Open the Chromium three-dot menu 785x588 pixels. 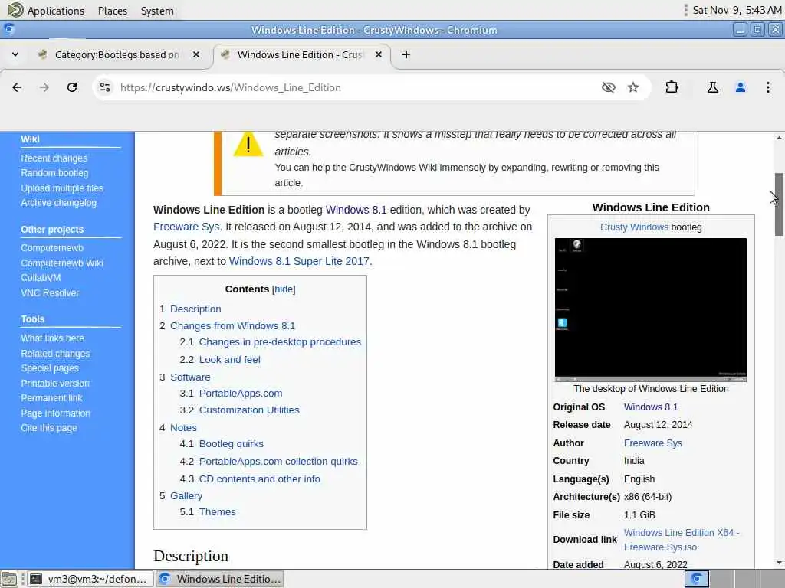pyautogui.click(x=768, y=87)
